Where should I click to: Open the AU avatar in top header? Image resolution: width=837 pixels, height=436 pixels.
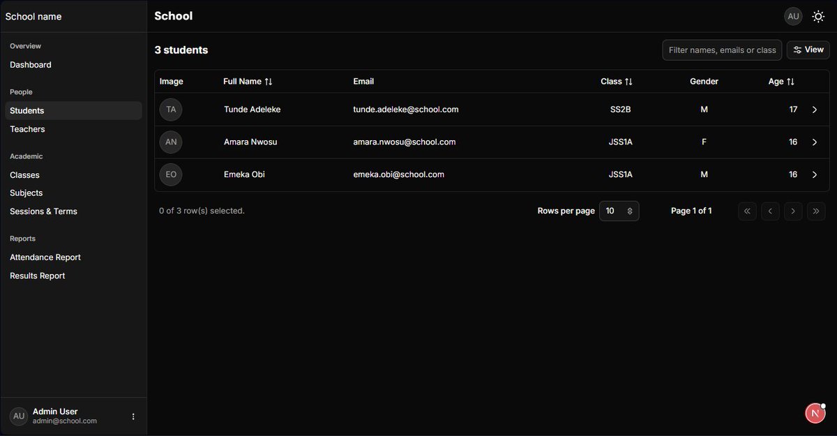tap(793, 16)
